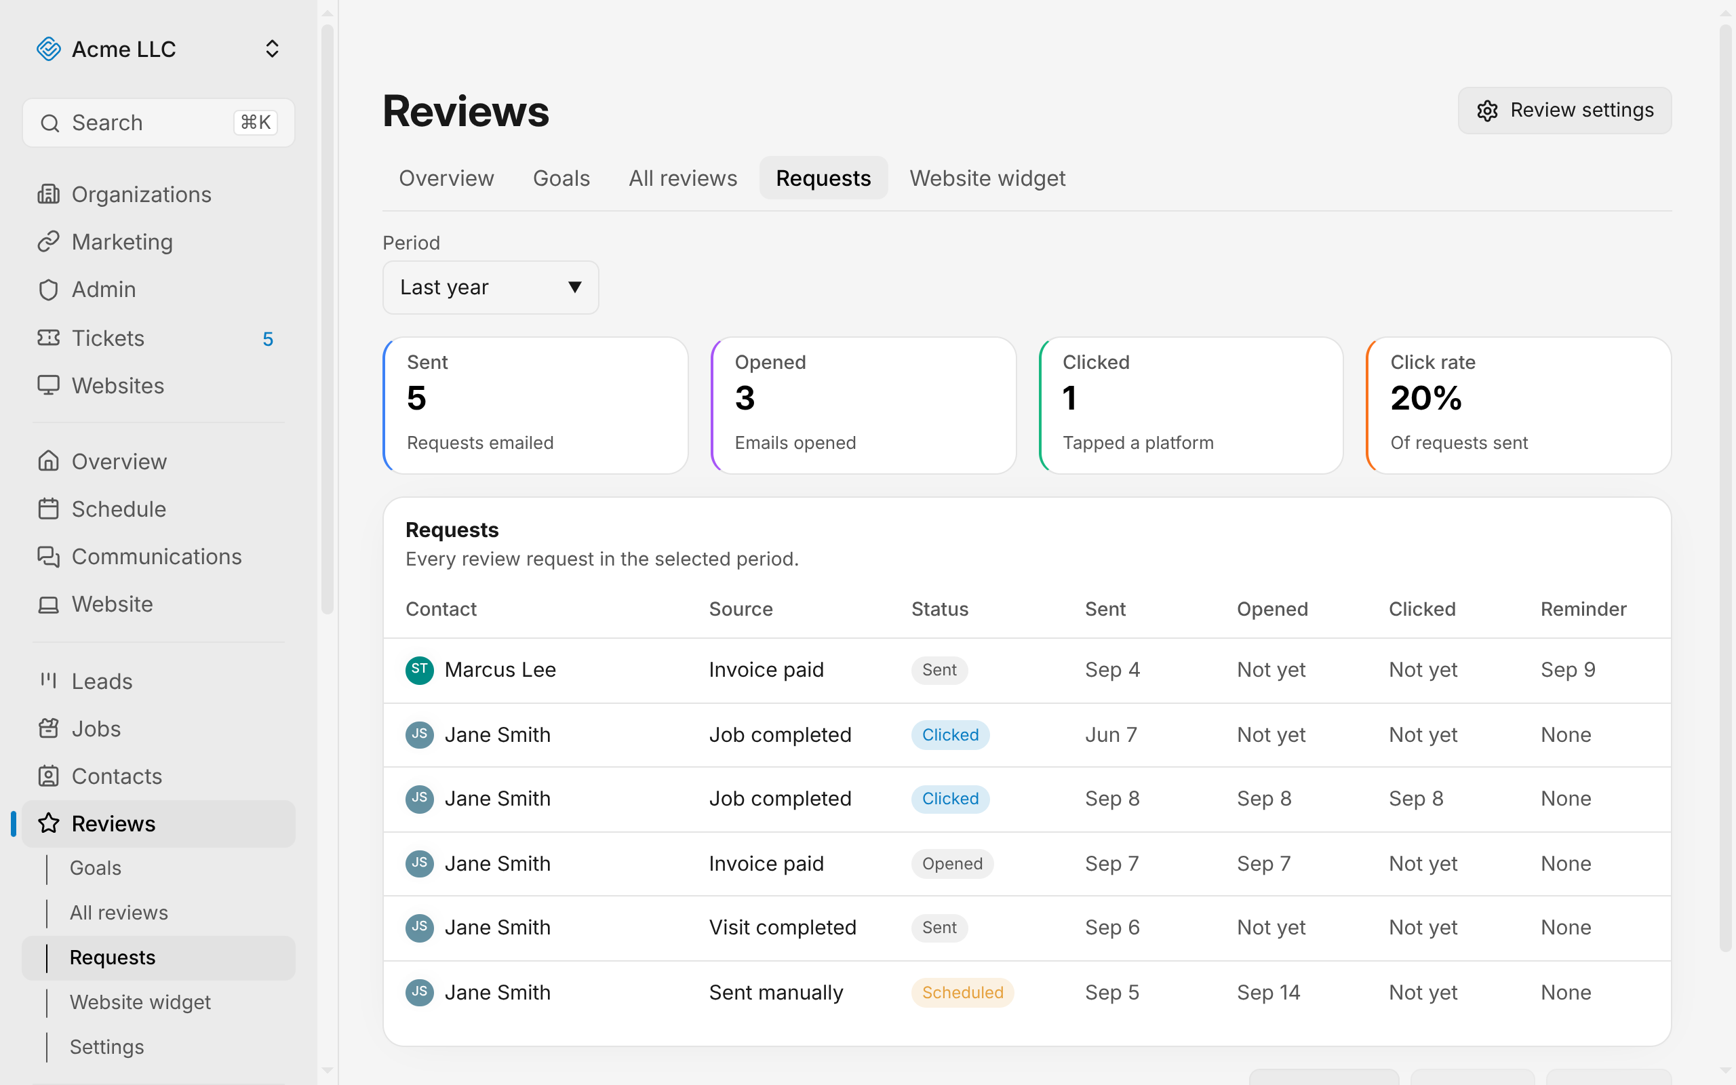The image size is (1736, 1085).
Task: Click the Acme LLC logo icon
Action: (x=49, y=49)
